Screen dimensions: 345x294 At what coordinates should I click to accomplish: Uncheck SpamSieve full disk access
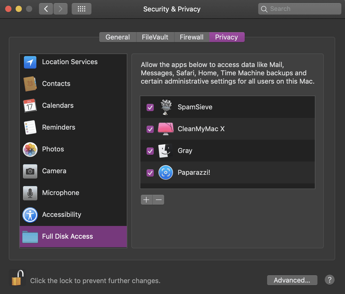pyautogui.click(x=150, y=107)
